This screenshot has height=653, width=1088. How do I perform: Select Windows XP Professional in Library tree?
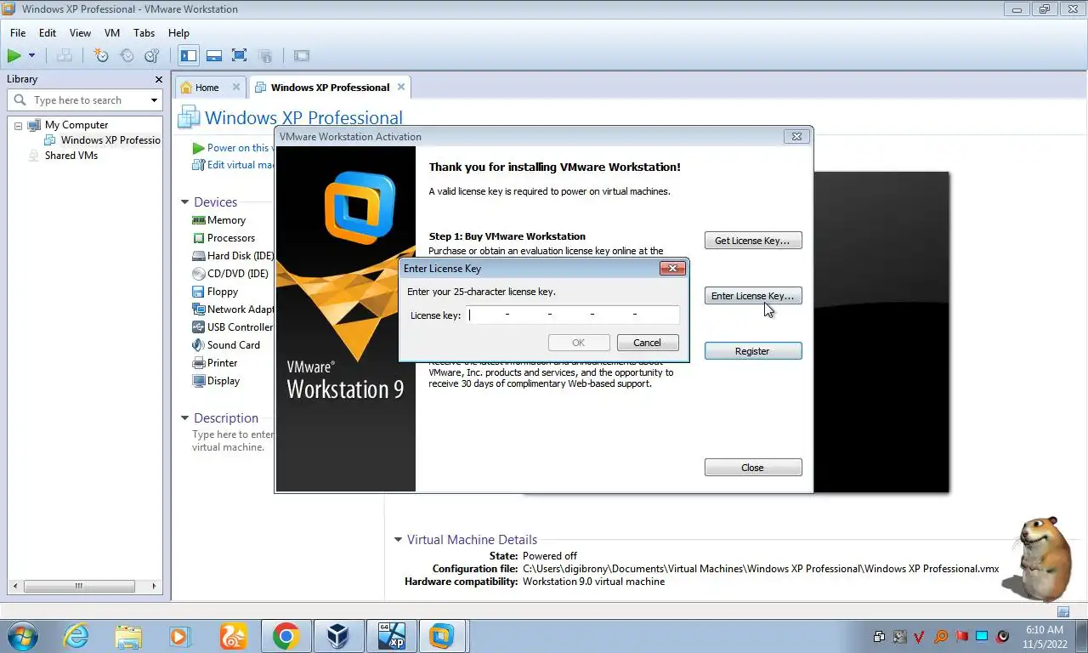(x=110, y=140)
